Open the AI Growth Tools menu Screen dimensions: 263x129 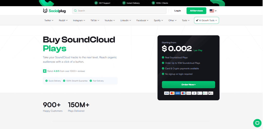[x=206, y=20]
